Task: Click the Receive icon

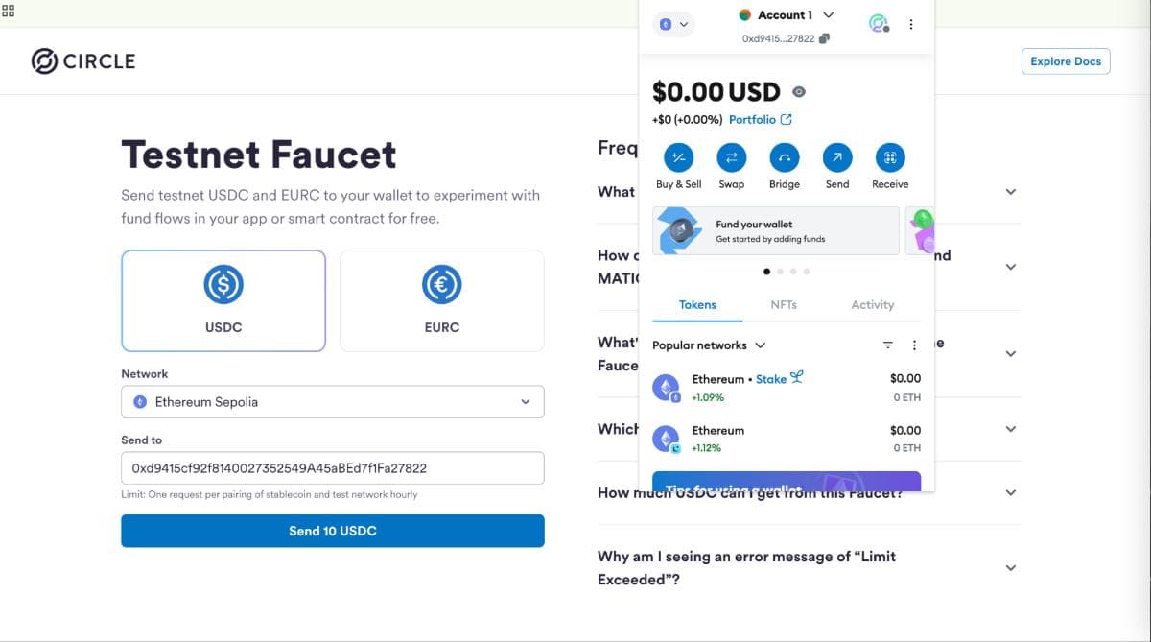Action: tap(889, 158)
